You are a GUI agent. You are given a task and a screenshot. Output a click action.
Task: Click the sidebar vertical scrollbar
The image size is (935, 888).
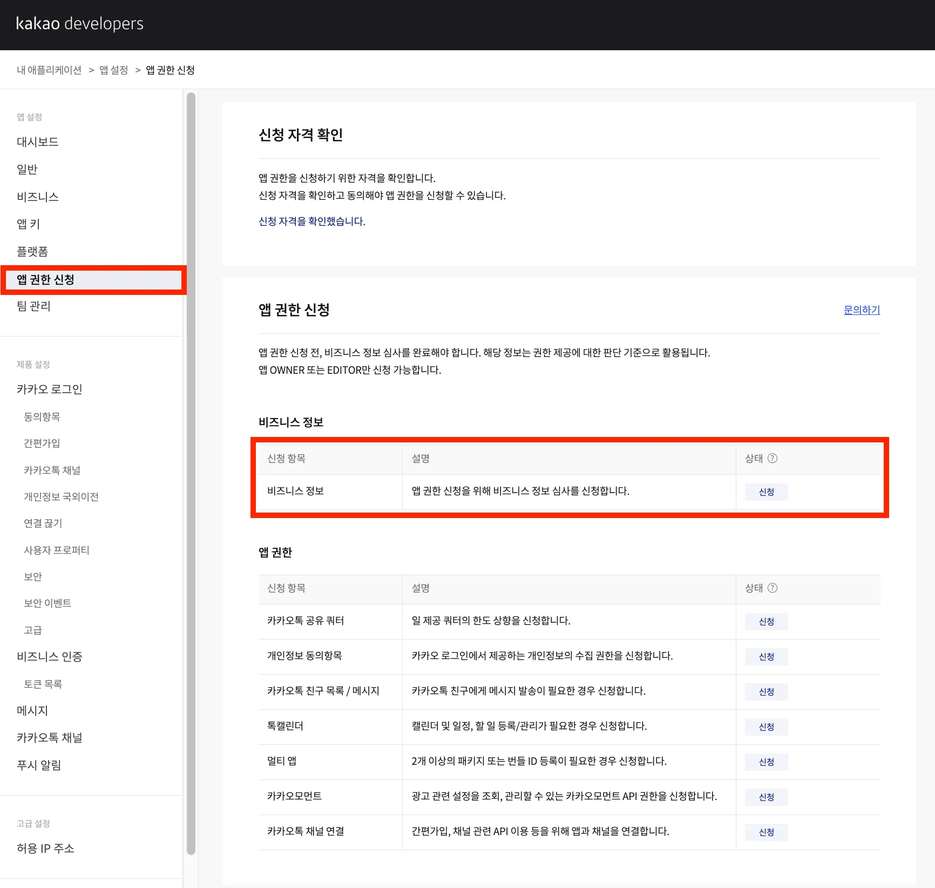tap(191, 474)
